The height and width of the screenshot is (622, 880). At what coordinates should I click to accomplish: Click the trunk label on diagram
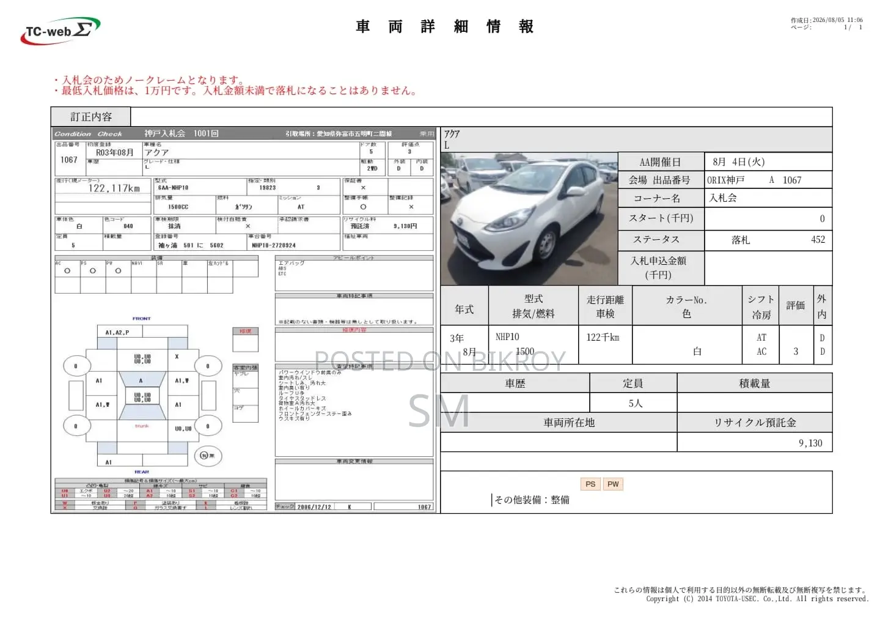[x=142, y=426]
